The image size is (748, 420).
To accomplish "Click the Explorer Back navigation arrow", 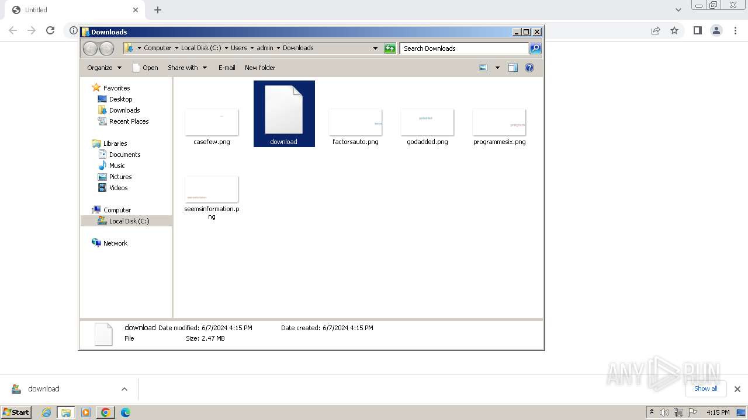I will [90, 48].
